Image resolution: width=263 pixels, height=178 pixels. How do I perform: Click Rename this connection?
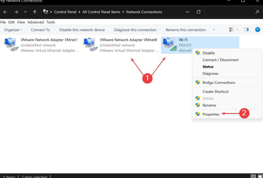(186, 30)
